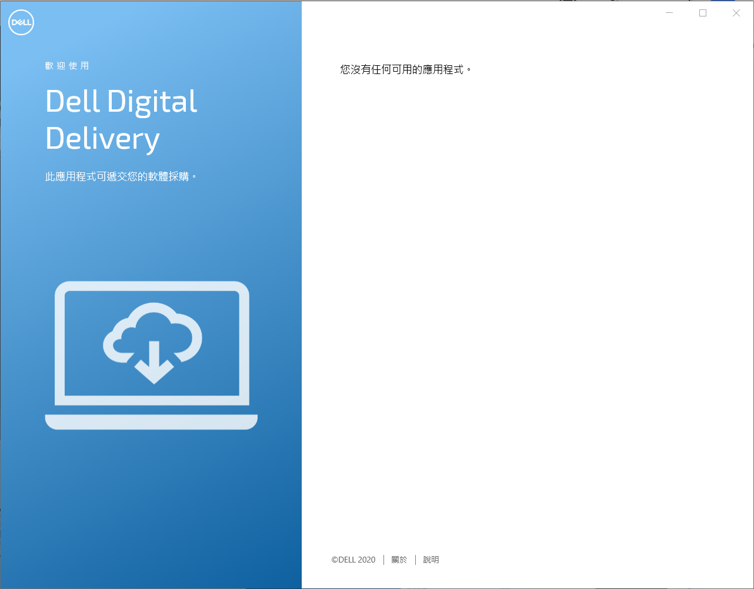Click the "©DELL 2020" copyright text
Viewport: 754px width, 589px height.
[x=353, y=560]
